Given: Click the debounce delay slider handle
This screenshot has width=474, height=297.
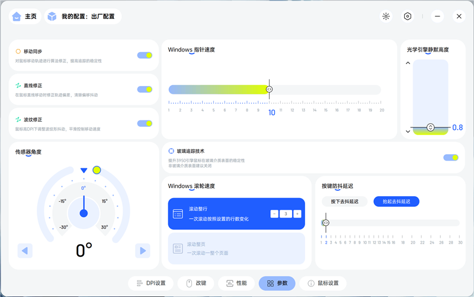Looking at the screenshot, I should point(325,223).
